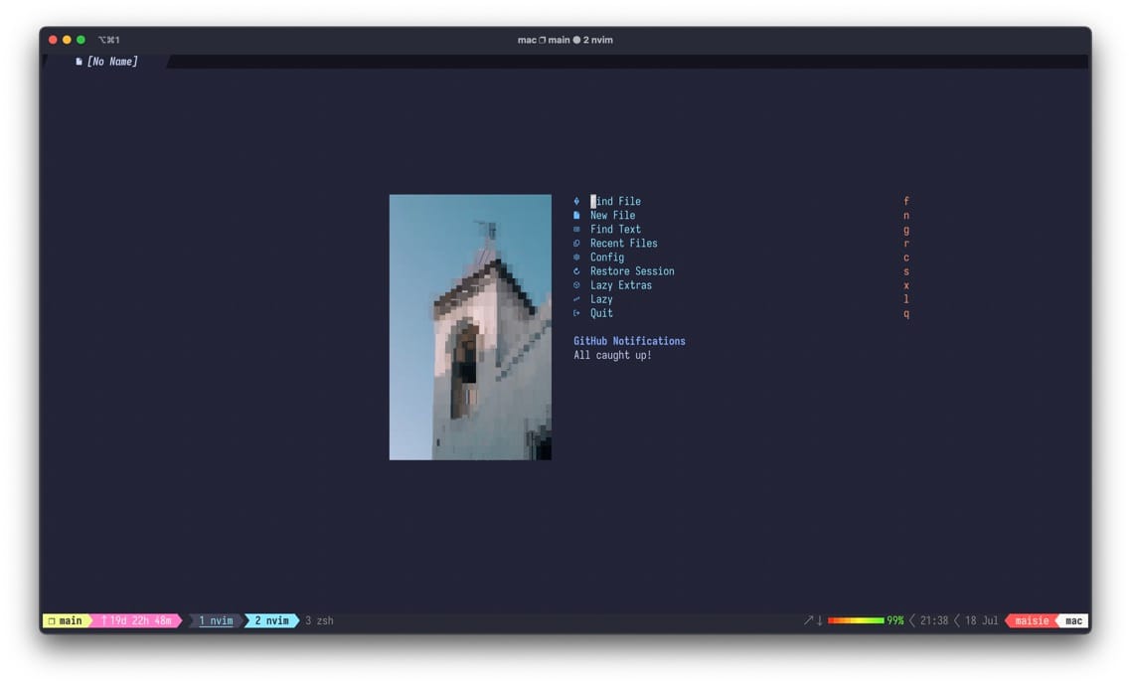
Task: Open Lazy Extras entry
Action: (621, 285)
